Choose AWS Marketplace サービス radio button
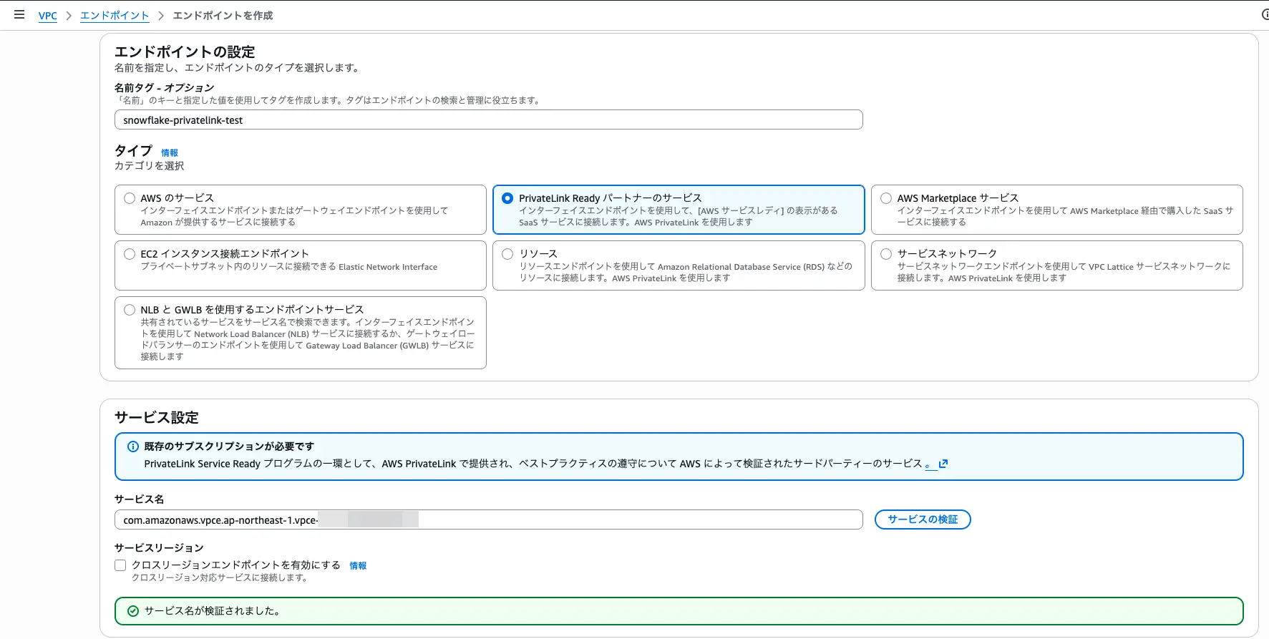Viewport: 1269px width, 639px height. 886,198
